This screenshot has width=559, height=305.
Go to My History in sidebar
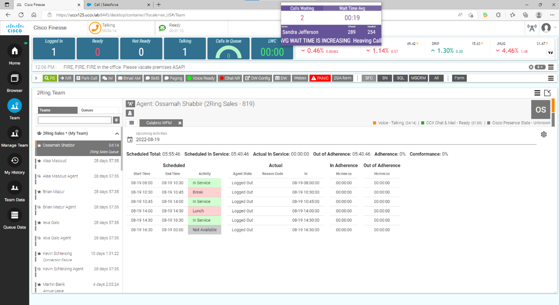[x=14, y=161]
